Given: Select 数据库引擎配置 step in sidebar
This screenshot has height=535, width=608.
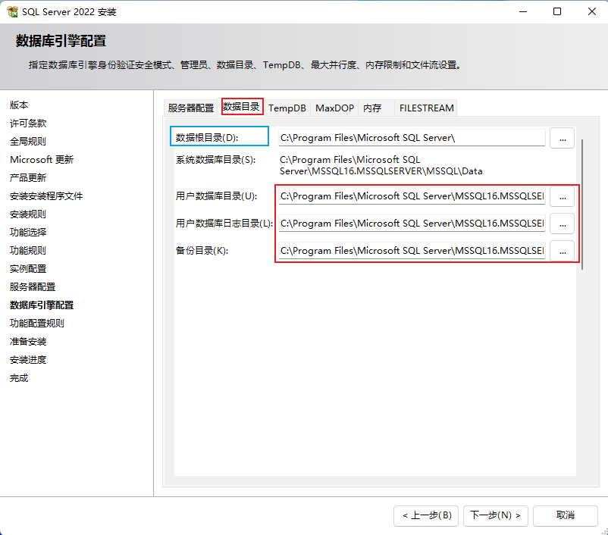Looking at the screenshot, I should (42, 305).
